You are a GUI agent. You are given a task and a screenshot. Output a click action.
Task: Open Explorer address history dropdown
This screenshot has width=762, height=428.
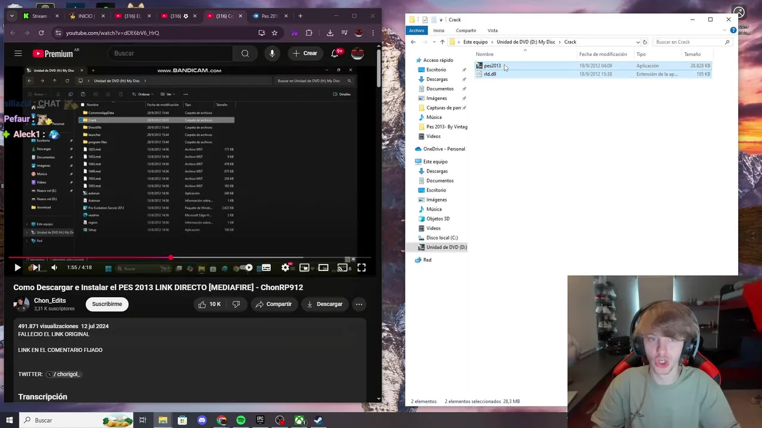click(638, 42)
